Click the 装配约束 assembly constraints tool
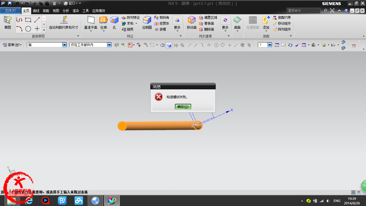 pyautogui.click(x=282, y=17)
